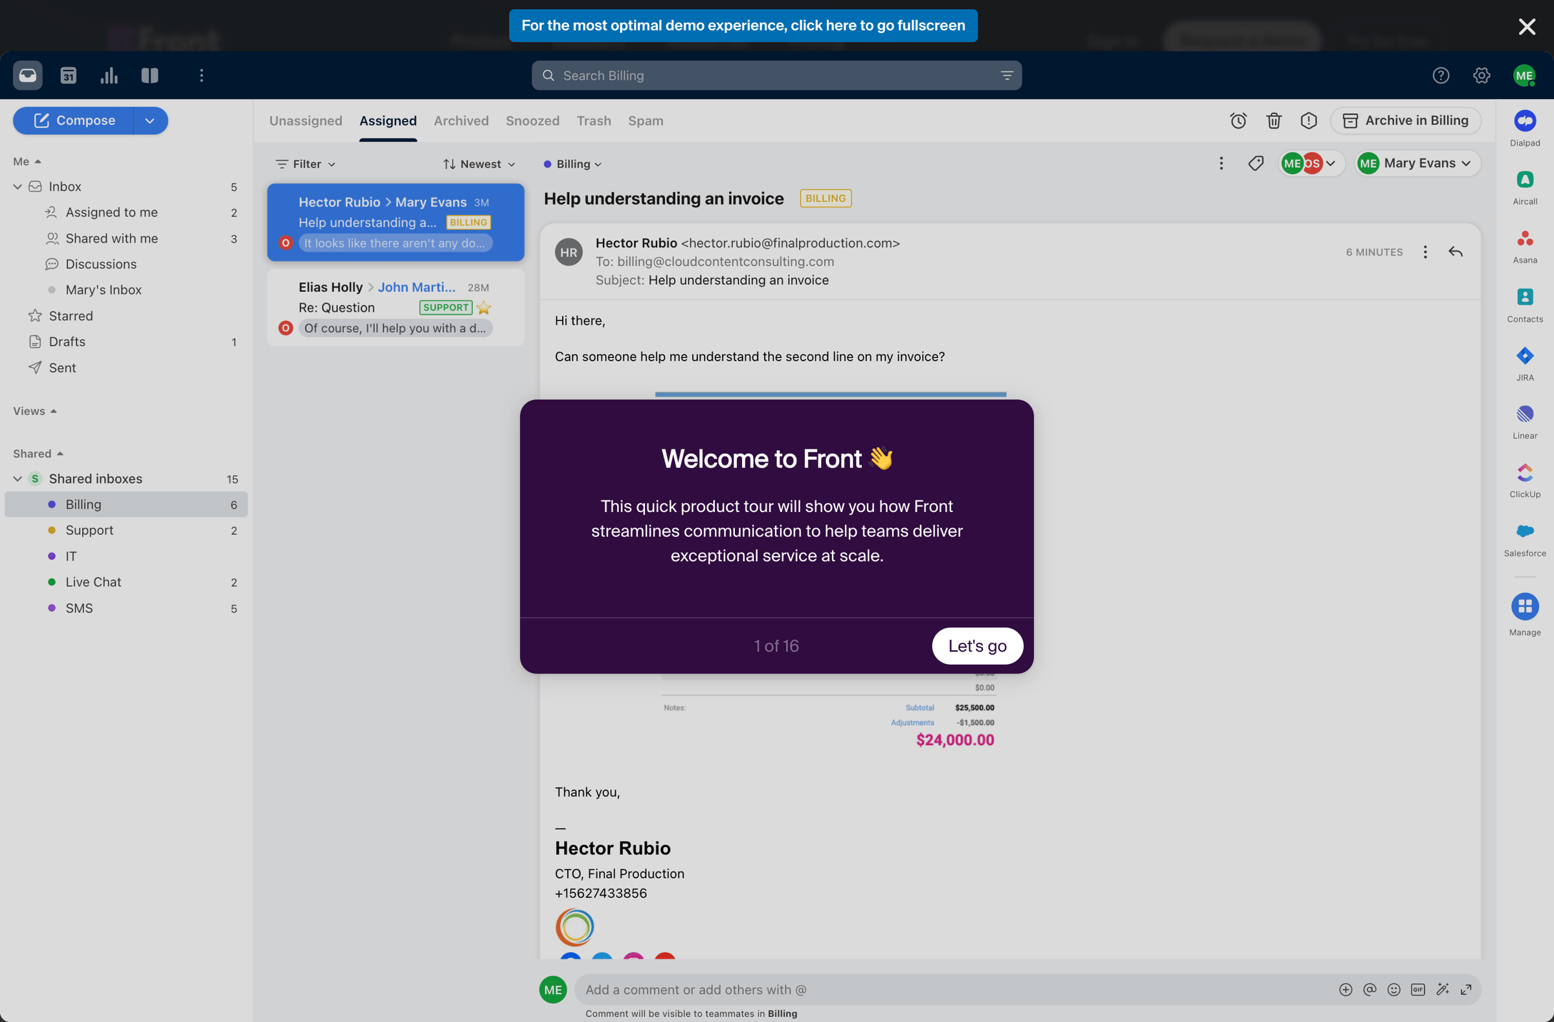Open the message three-dot menu beside 6 MINUTES
The image size is (1554, 1022).
[x=1425, y=252]
